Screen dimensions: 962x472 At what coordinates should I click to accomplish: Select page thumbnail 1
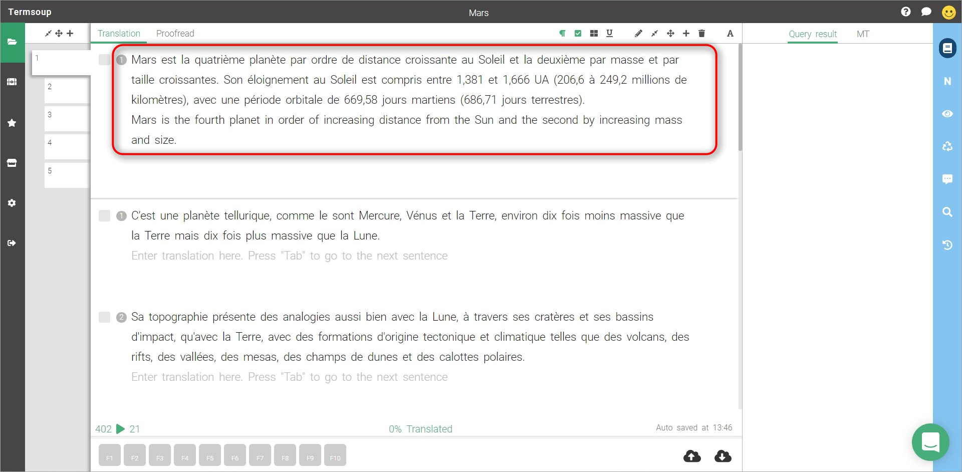pyautogui.click(x=61, y=62)
